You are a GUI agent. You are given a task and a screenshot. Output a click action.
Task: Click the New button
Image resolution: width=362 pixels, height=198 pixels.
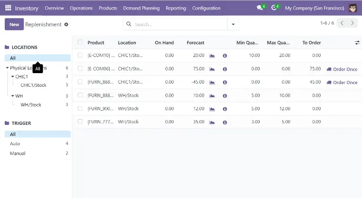click(14, 25)
